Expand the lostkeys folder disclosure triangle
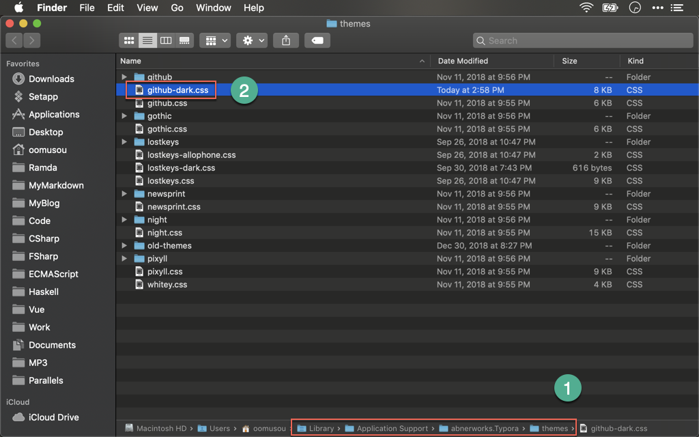The height and width of the screenshot is (437, 699). click(124, 142)
